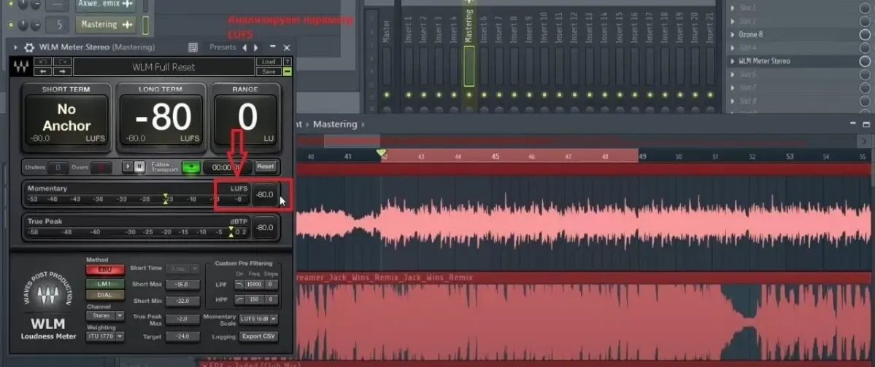Open the plugin menu arrow left of the gear
The image size is (875, 367).
click(x=15, y=48)
